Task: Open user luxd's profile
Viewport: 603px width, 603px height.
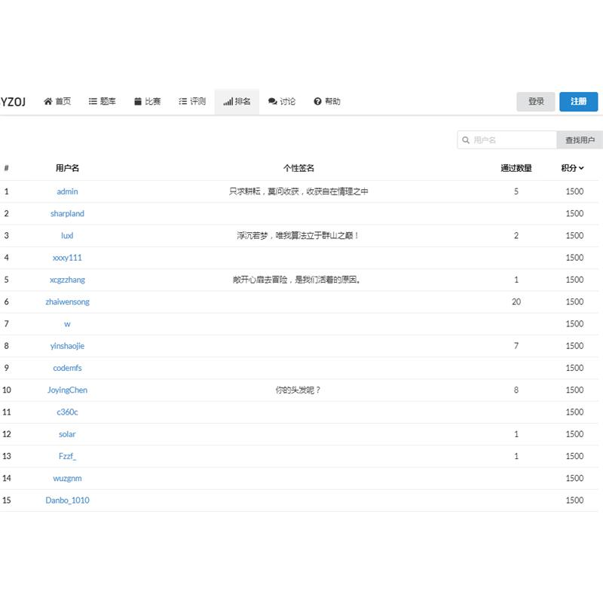Action: pyautogui.click(x=67, y=235)
